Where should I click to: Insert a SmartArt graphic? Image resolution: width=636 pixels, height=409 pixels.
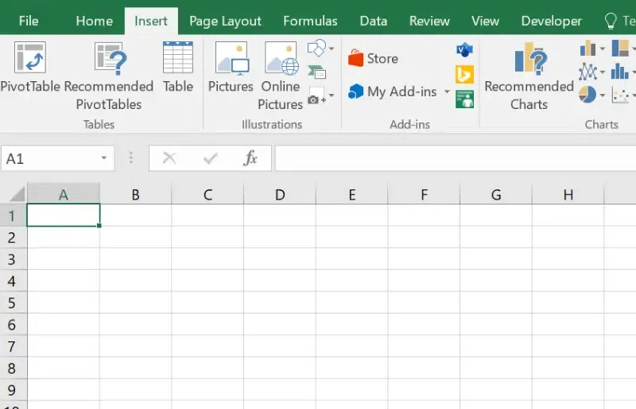(317, 72)
